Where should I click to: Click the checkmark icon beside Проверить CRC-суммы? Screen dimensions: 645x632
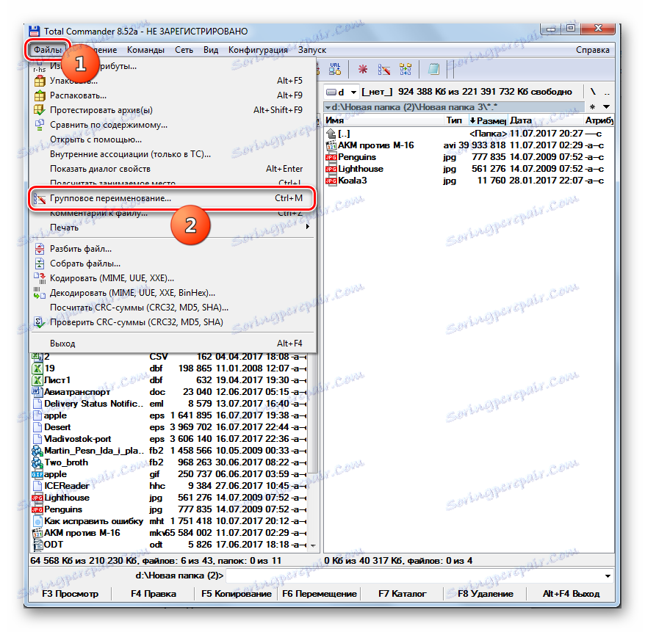[x=40, y=322]
